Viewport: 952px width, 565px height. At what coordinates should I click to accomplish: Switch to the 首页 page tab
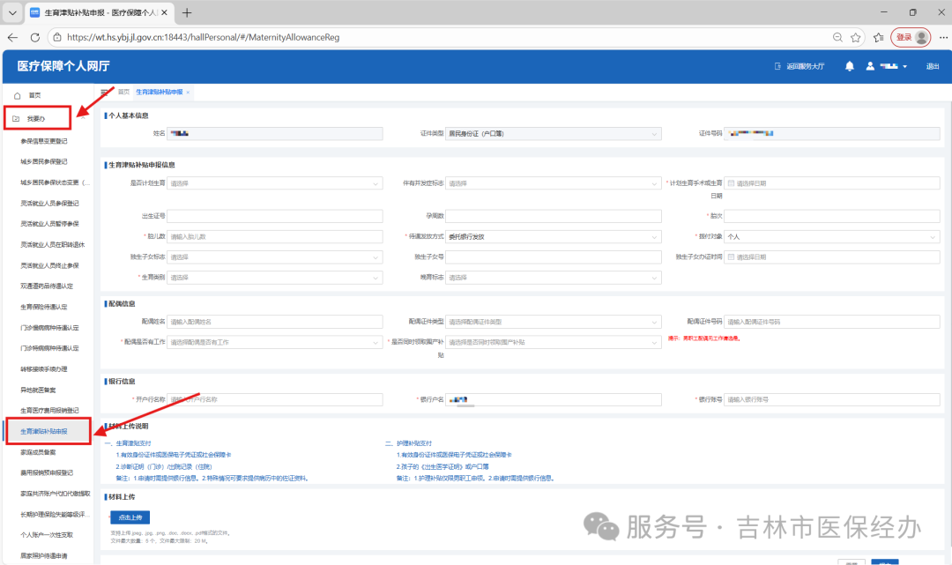[124, 93]
